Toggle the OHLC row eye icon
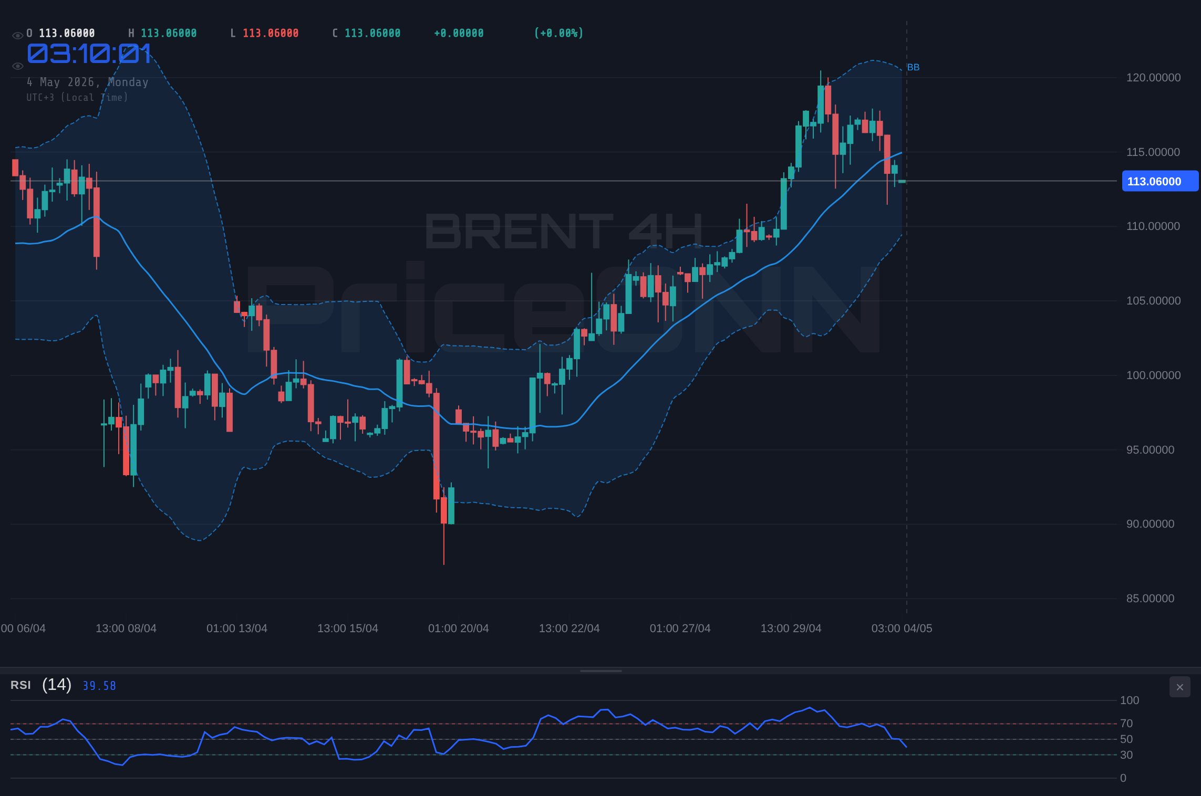 click(x=17, y=36)
